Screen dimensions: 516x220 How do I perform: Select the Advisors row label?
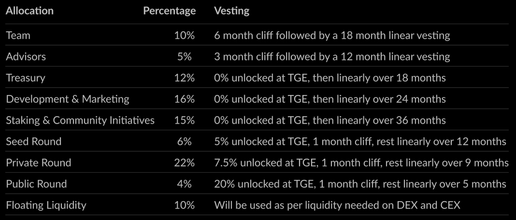(26, 57)
